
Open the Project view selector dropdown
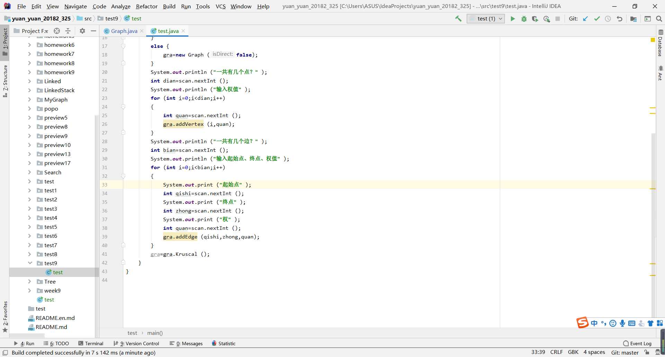tap(31, 31)
